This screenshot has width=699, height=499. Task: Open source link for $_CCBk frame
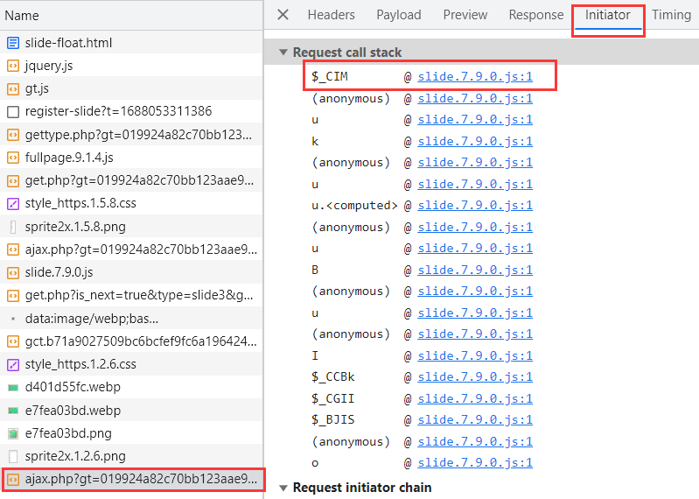(474, 377)
